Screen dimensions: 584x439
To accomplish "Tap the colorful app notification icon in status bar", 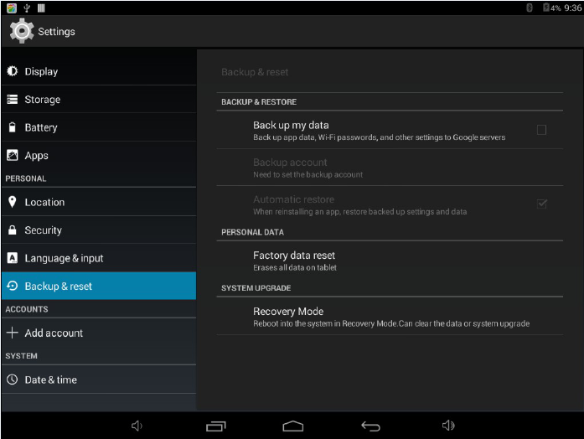I will (x=12, y=8).
